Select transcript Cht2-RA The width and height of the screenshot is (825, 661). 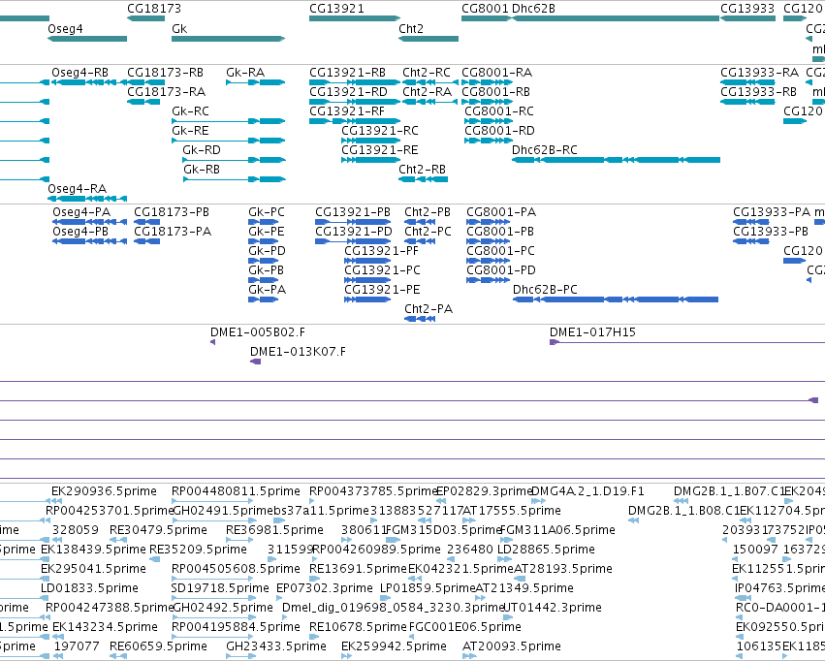tap(428, 91)
